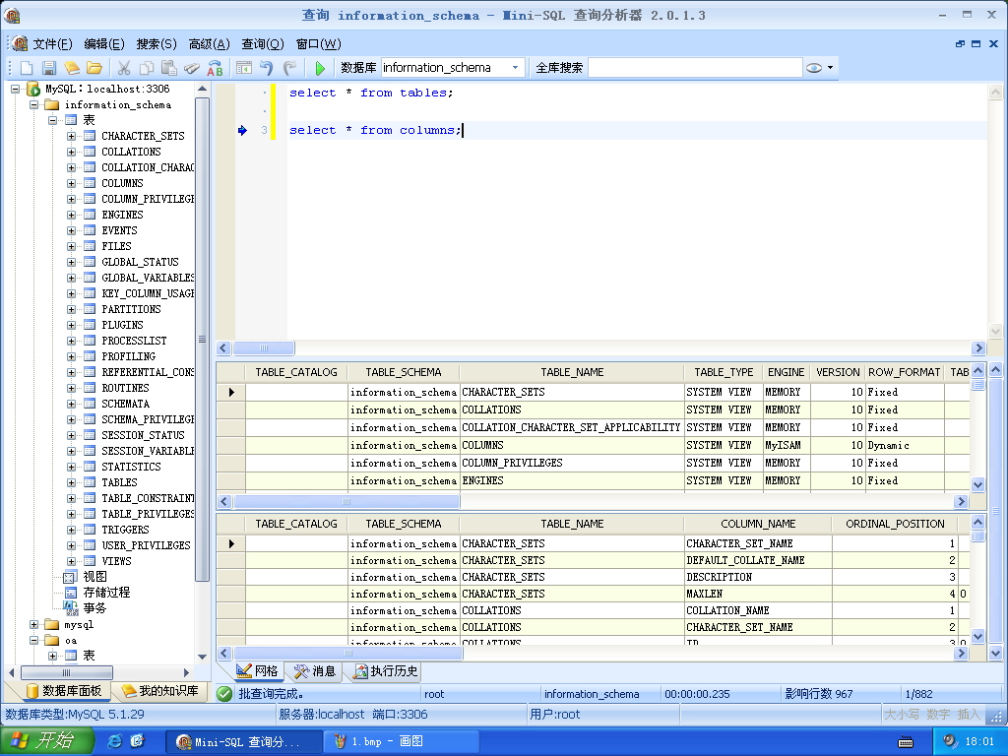Screen dimensions: 1008x756
Task: Switch to the 网格 grid tab
Action: tap(257, 671)
